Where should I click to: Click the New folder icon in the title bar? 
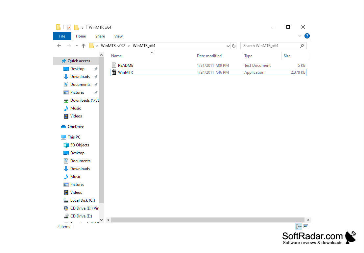(x=76, y=27)
